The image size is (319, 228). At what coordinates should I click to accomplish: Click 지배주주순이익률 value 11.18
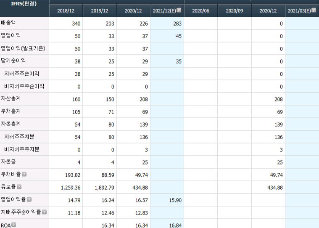[74, 213]
